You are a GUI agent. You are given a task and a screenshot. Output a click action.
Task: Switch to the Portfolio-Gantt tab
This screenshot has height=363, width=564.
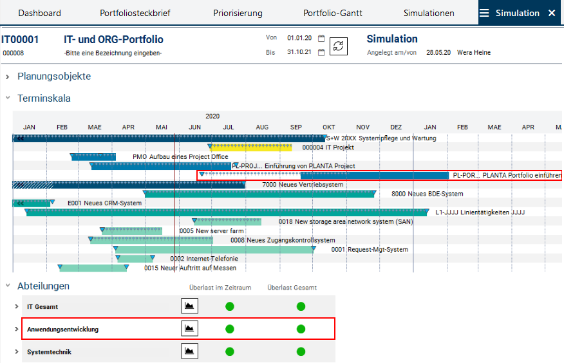coord(333,13)
